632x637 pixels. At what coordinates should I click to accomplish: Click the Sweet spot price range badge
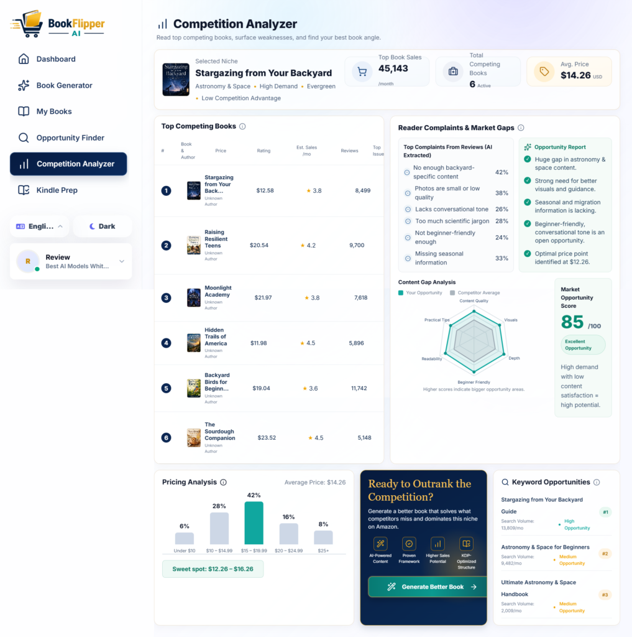213,569
